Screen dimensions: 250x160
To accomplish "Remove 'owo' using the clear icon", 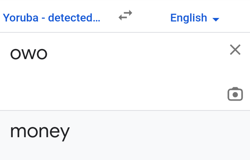I will [235, 50].
